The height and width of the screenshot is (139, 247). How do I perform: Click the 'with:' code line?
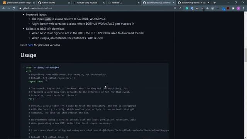click(29, 71)
